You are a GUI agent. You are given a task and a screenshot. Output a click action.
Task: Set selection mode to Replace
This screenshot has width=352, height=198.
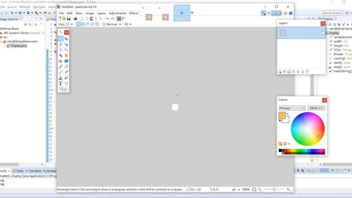[x=79, y=24]
